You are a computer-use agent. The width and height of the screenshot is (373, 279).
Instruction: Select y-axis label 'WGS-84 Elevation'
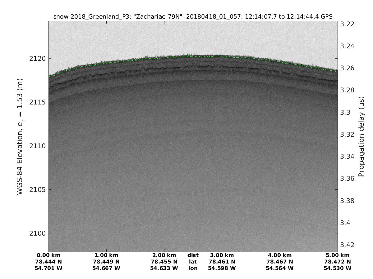pos(20,162)
